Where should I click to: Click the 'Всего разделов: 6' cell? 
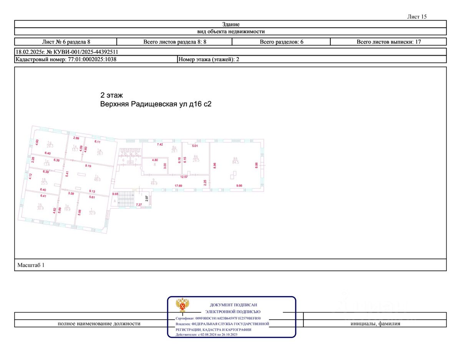[x=281, y=42]
